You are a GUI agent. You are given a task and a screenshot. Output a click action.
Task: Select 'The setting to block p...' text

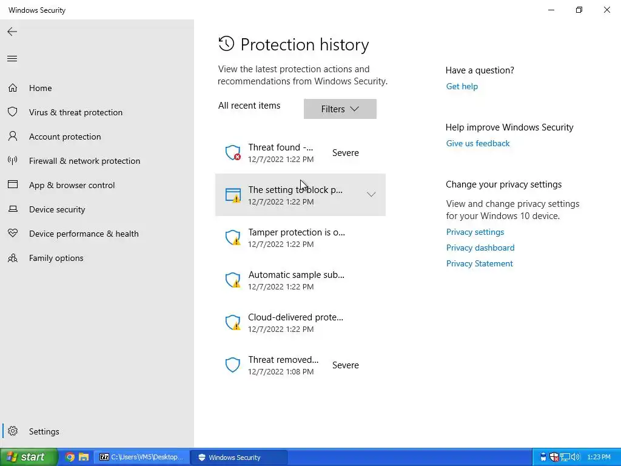[295, 190]
